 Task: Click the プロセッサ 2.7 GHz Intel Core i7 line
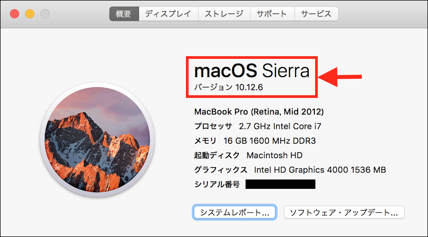(x=258, y=126)
